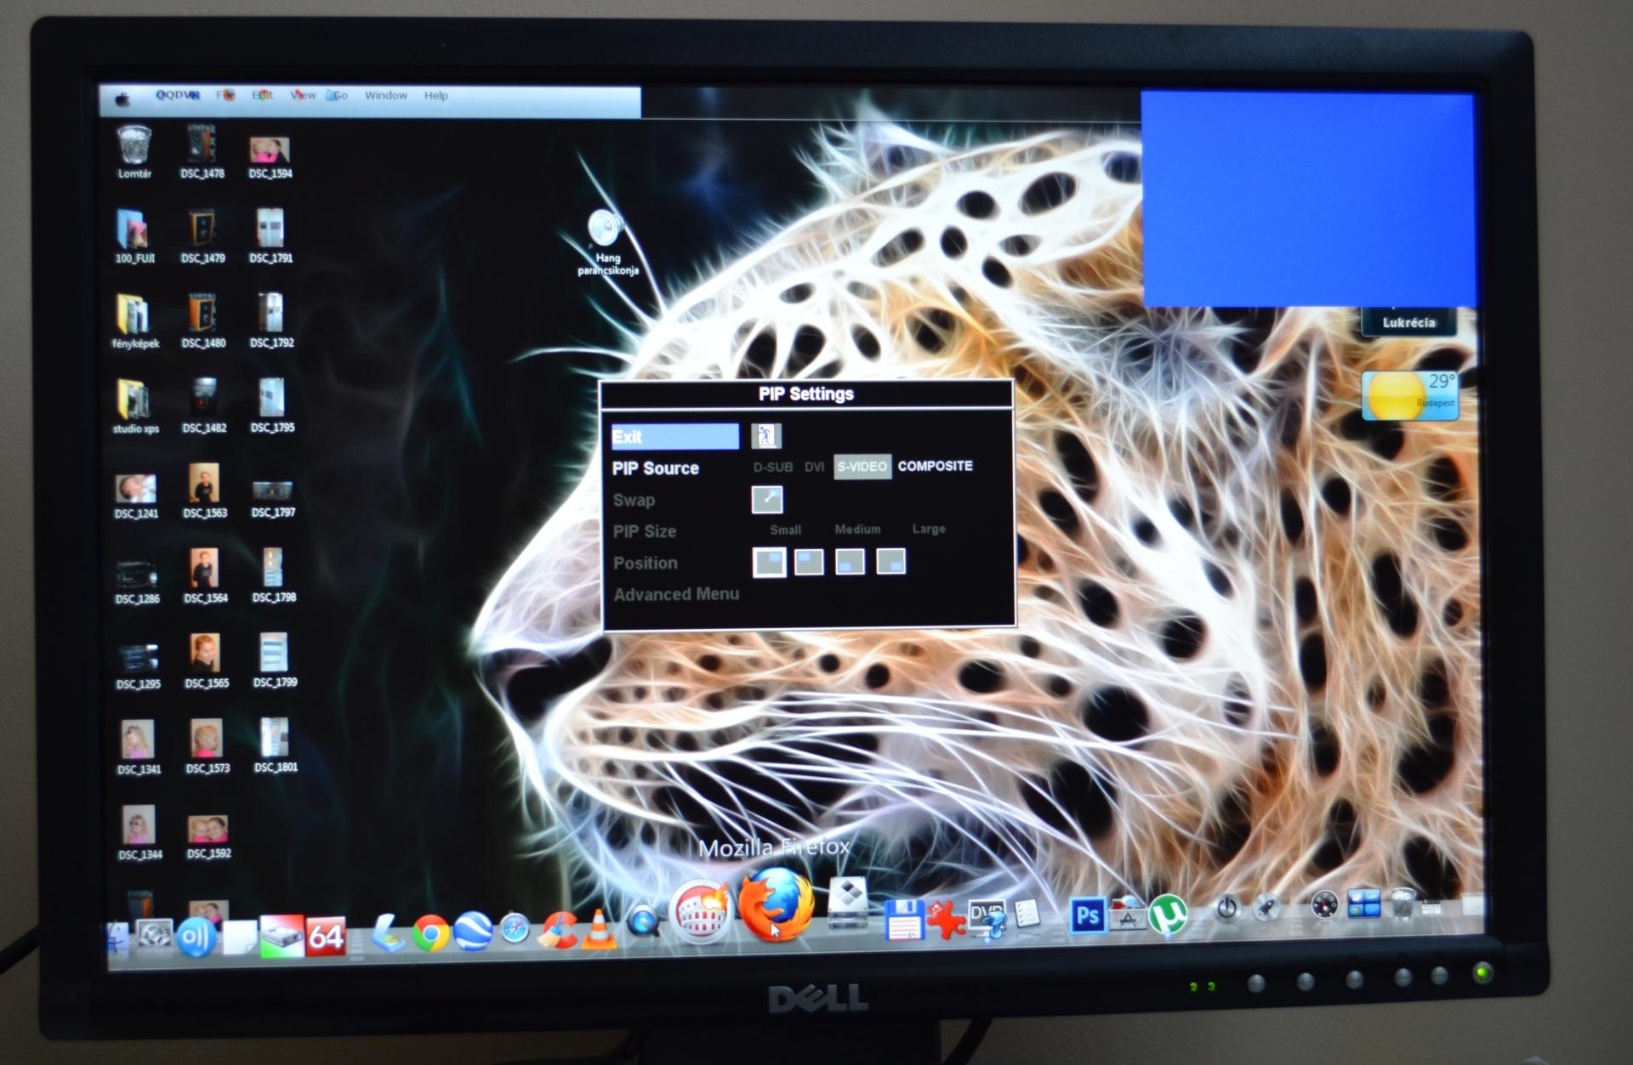This screenshot has width=1633, height=1065.
Task: Click the Safari compass icon
Action: (515, 930)
